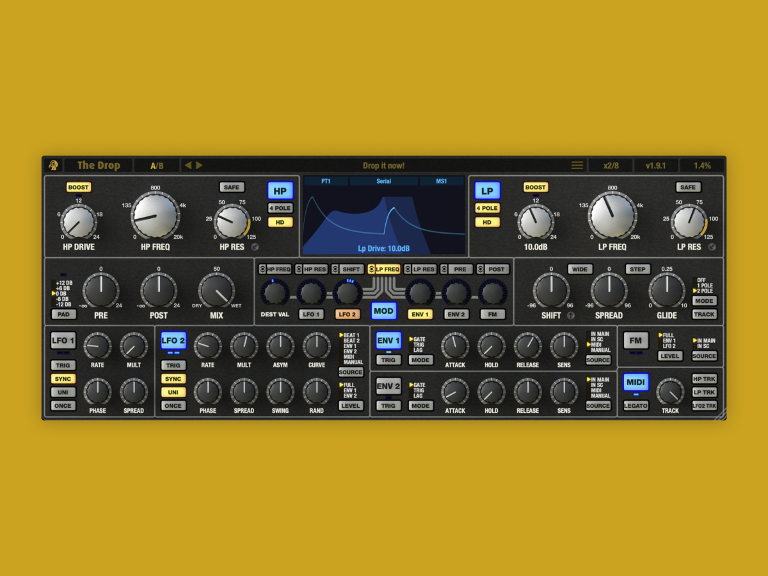Select the LFO 1 modulation source tab
The height and width of the screenshot is (576, 768).
[310, 314]
